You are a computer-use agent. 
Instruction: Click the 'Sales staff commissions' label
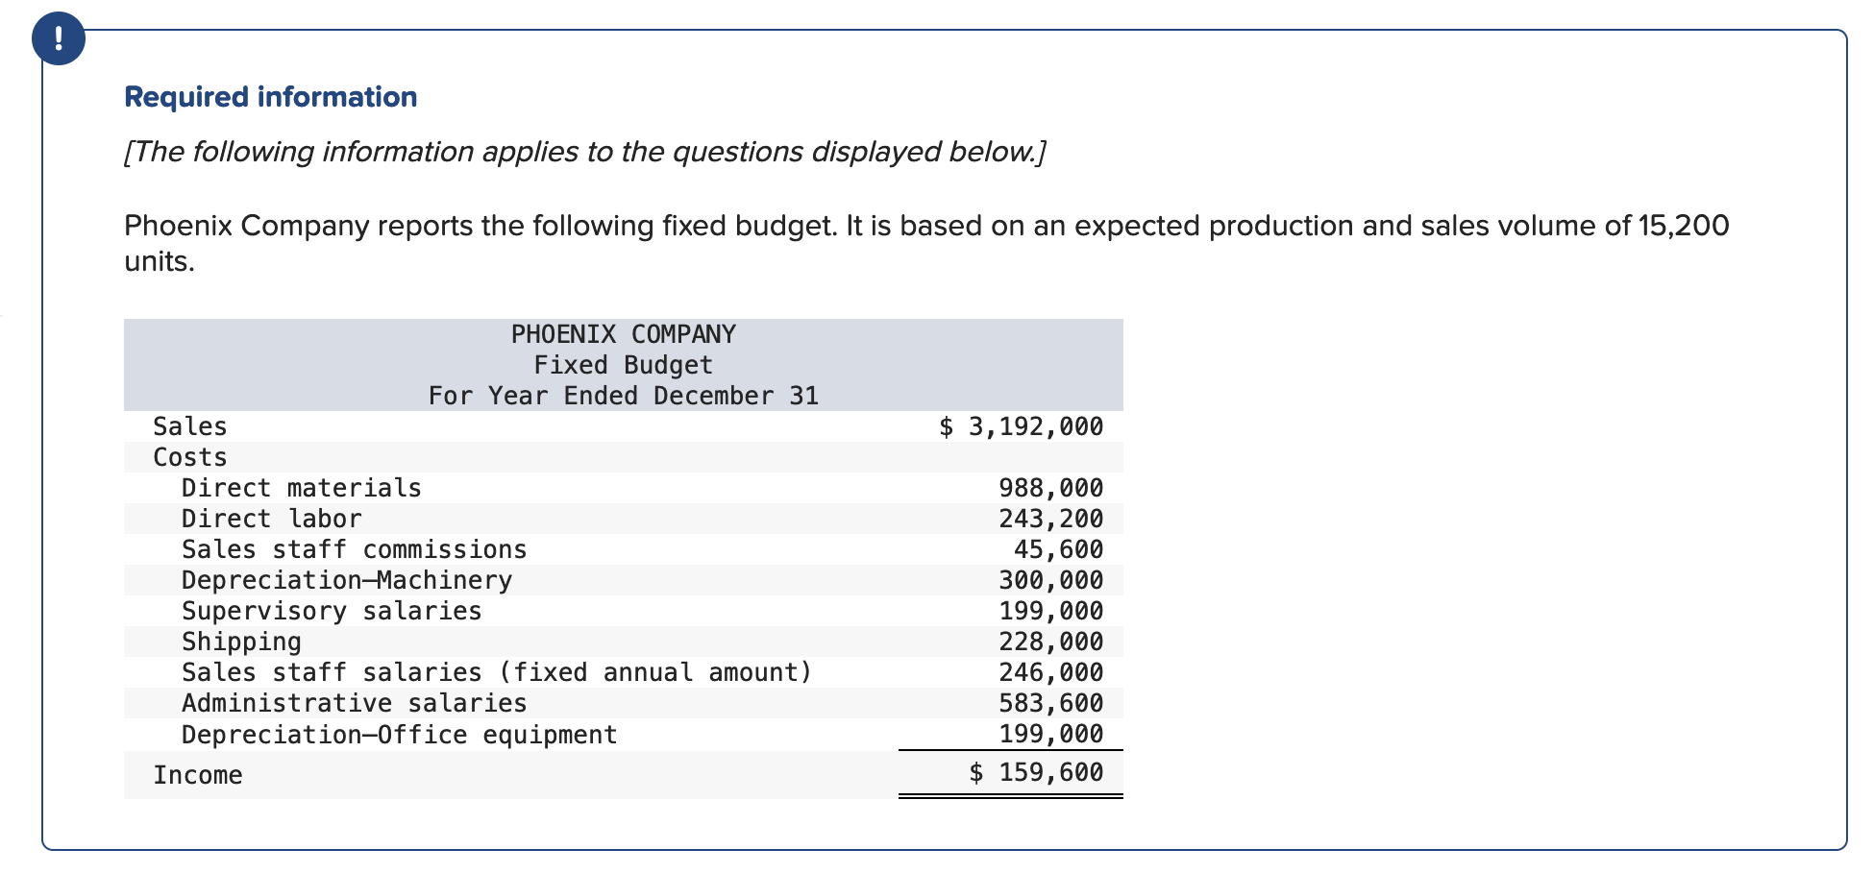(x=355, y=549)
